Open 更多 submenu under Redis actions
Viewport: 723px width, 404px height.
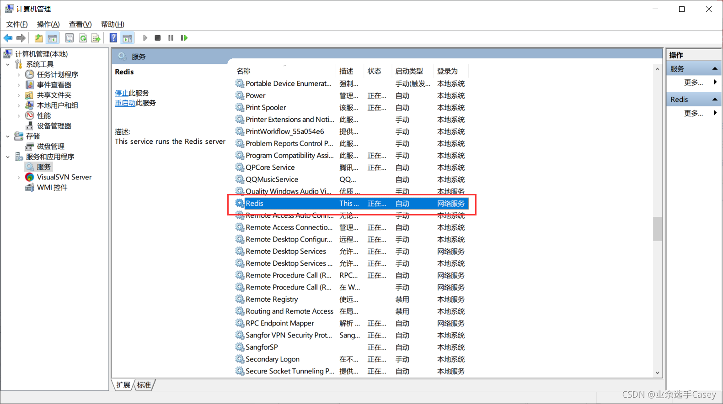[693, 113]
